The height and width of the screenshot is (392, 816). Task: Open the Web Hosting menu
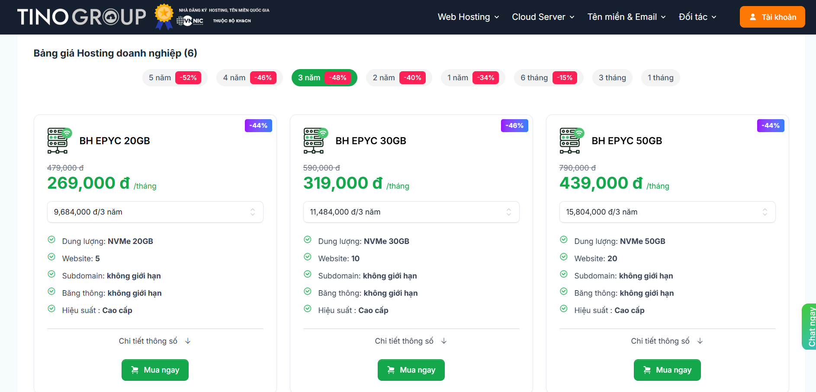click(468, 17)
